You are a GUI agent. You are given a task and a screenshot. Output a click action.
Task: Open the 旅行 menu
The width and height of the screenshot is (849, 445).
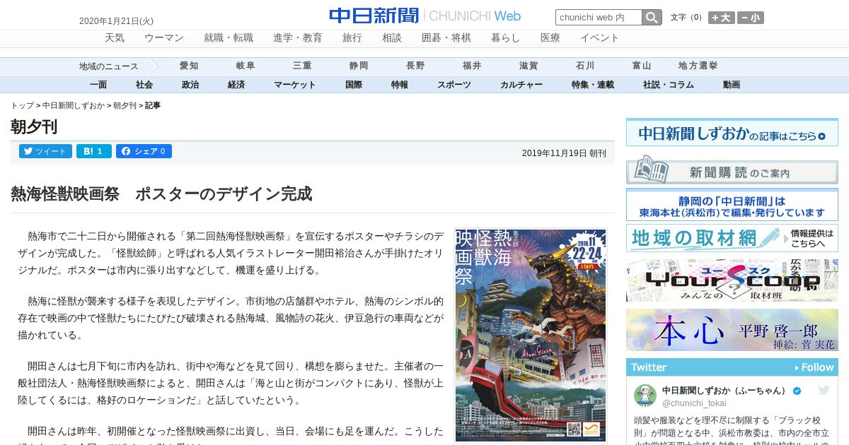click(352, 37)
